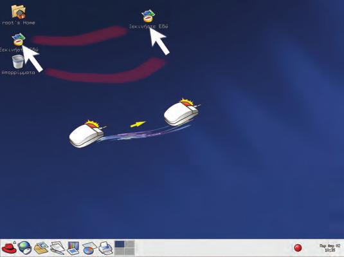This screenshot has width=344, height=257.
Task: Select the Απορρίμματα trash bin icon
Action: click(18, 62)
